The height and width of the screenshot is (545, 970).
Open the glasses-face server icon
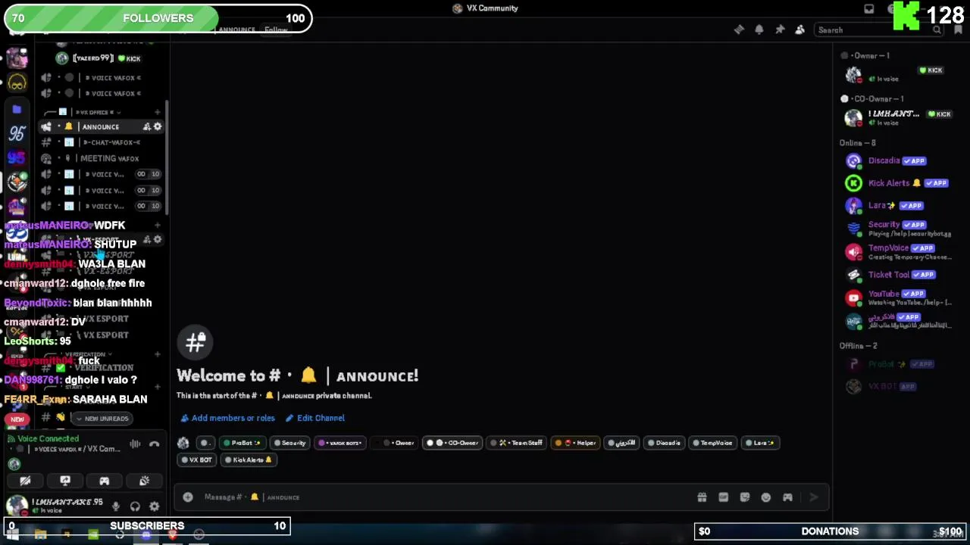coord(17,83)
